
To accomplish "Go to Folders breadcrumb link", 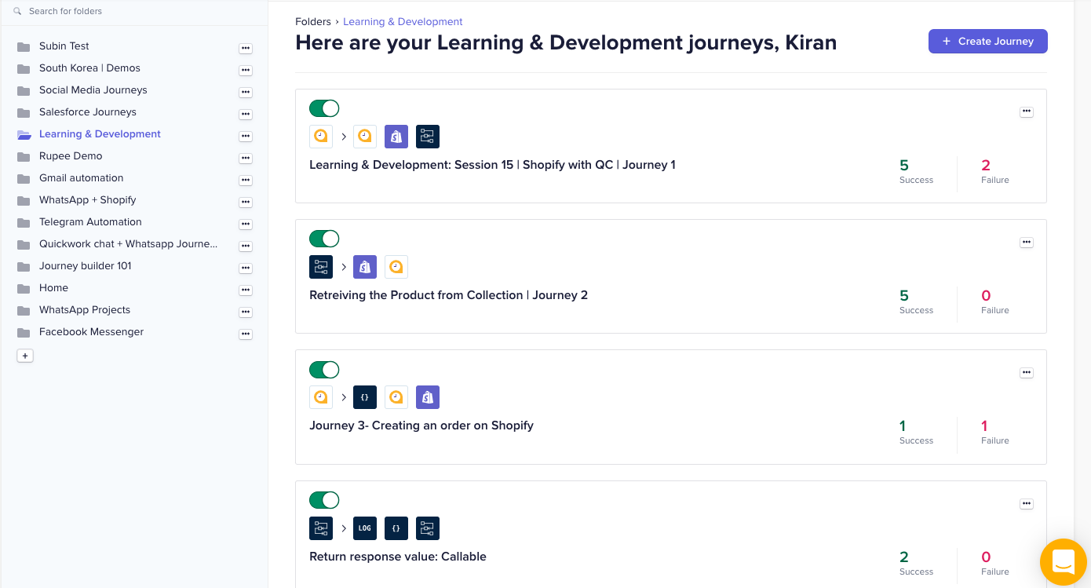I will coord(313,22).
